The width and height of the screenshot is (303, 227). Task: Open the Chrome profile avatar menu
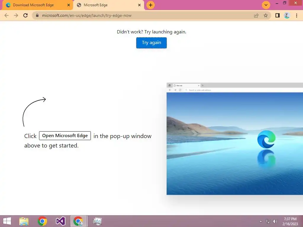287,15
